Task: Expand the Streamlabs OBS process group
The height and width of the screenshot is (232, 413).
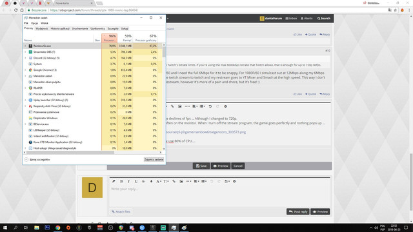Action: coord(26,52)
